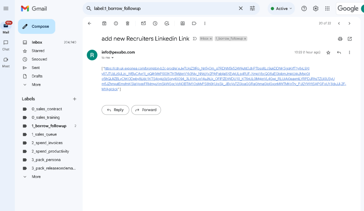Create a new label with plus icon
This screenshot has width=364, height=211.
pyautogui.click(x=74, y=99)
